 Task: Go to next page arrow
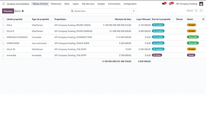(x=202, y=11)
